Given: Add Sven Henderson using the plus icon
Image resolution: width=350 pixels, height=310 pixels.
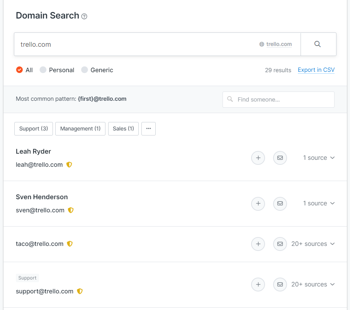Looking at the screenshot, I should pyautogui.click(x=258, y=203).
